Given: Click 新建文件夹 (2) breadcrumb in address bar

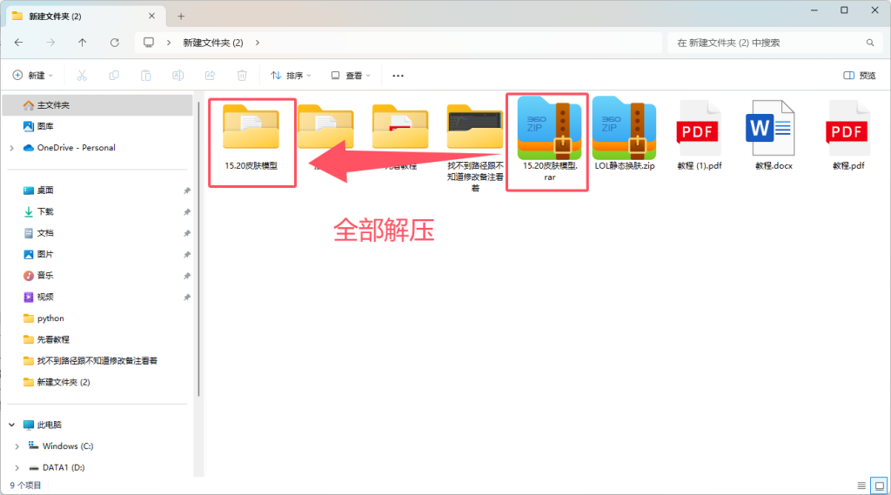Looking at the screenshot, I should (x=213, y=43).
